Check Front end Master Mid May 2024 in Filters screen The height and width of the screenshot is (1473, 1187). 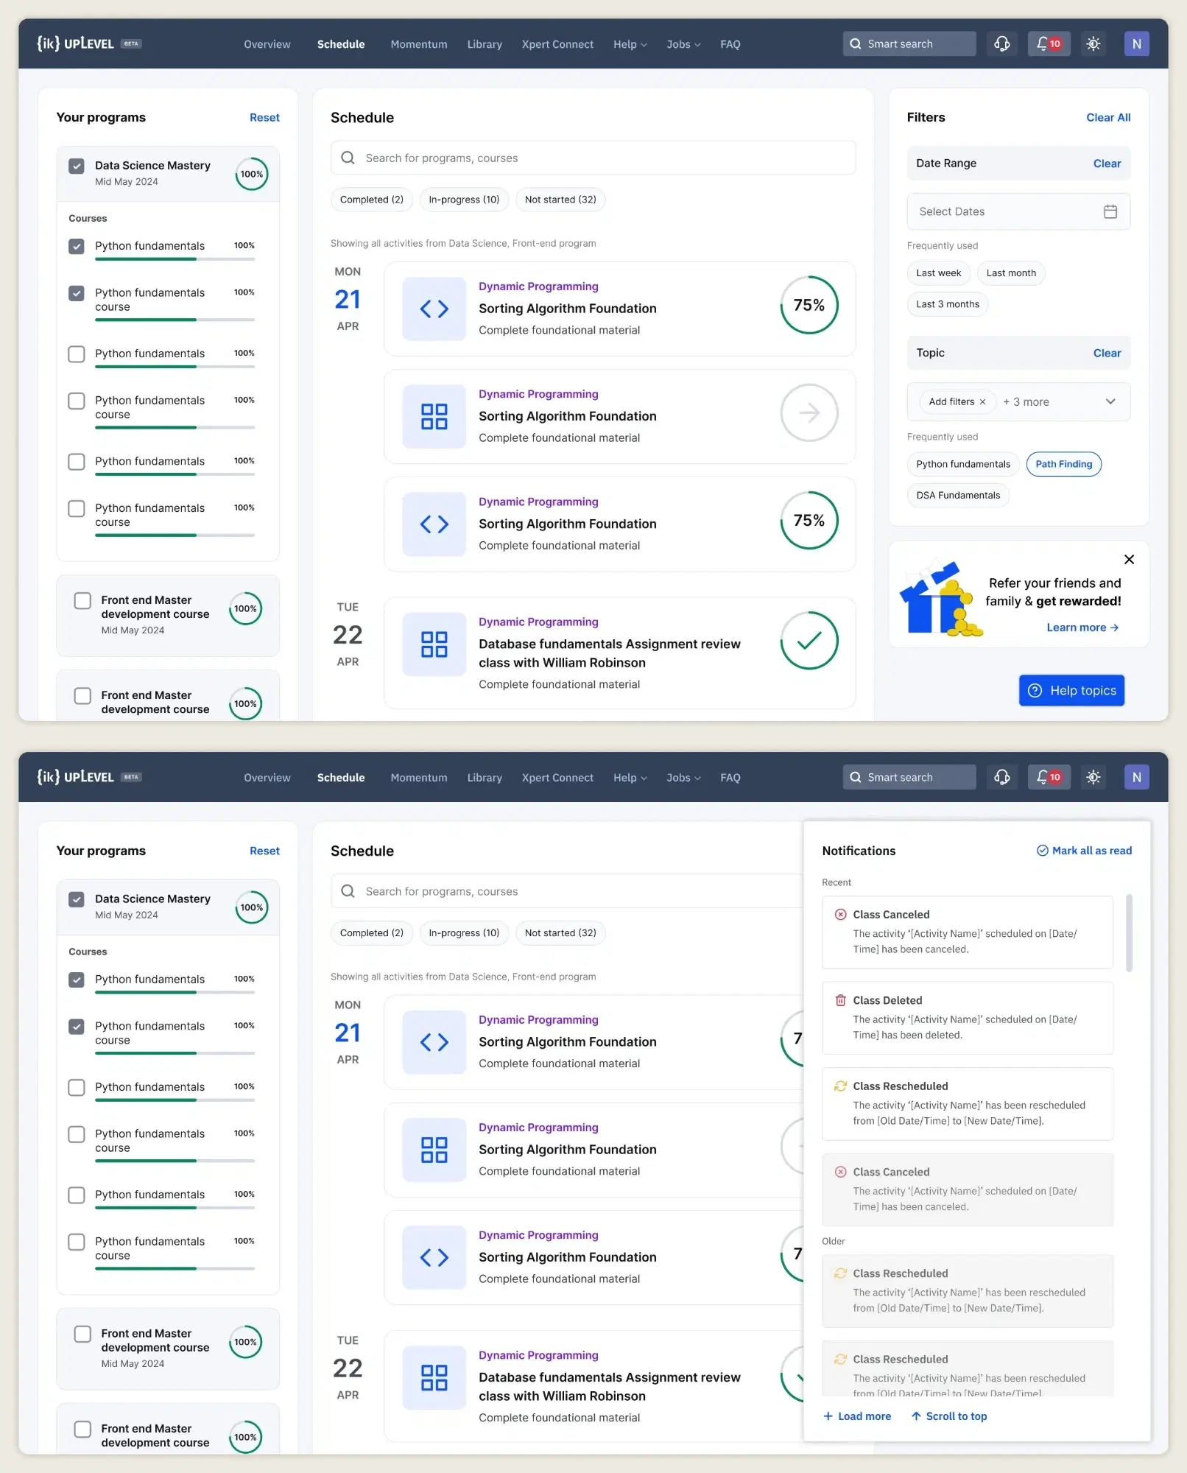point(82,601)
